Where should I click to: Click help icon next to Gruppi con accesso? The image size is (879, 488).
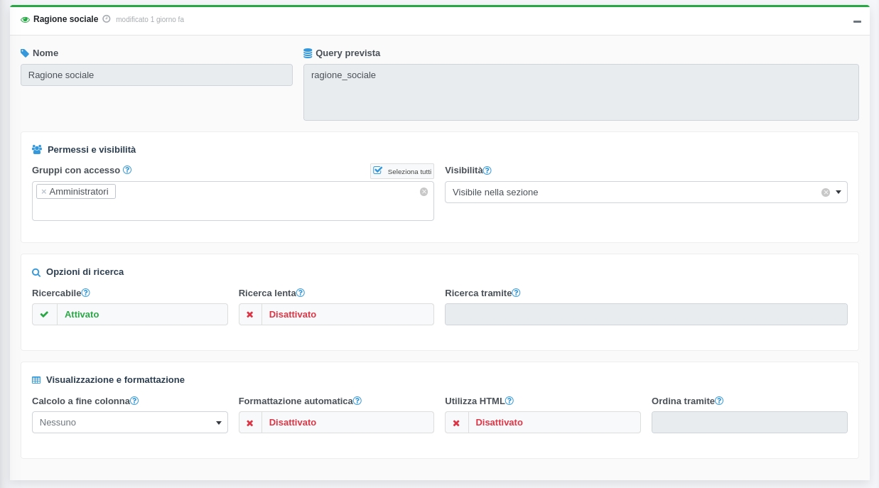[127, 170]
